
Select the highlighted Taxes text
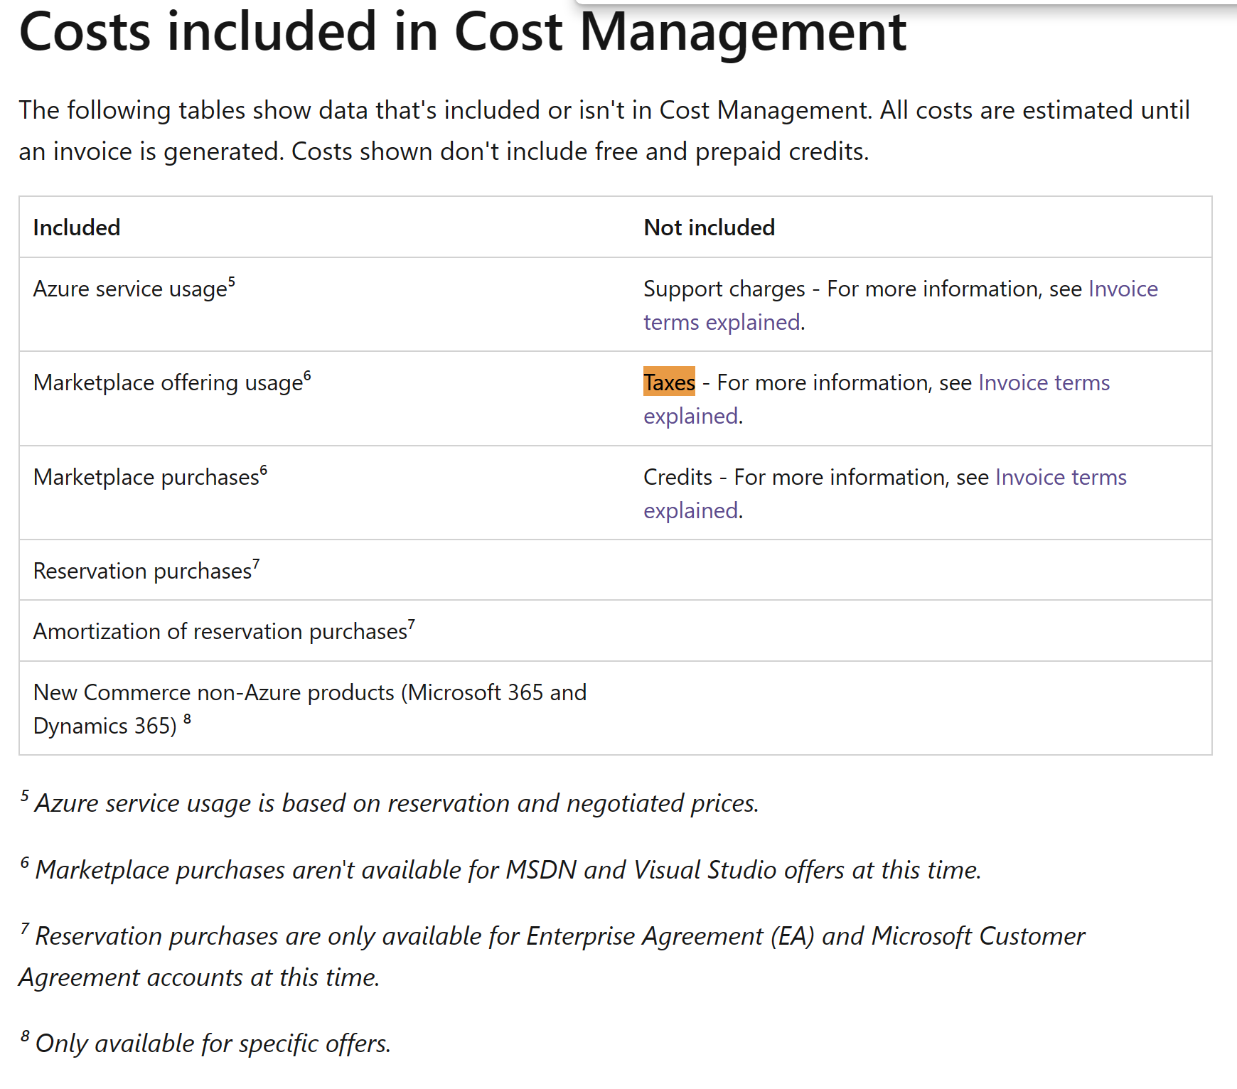point(669,382)
